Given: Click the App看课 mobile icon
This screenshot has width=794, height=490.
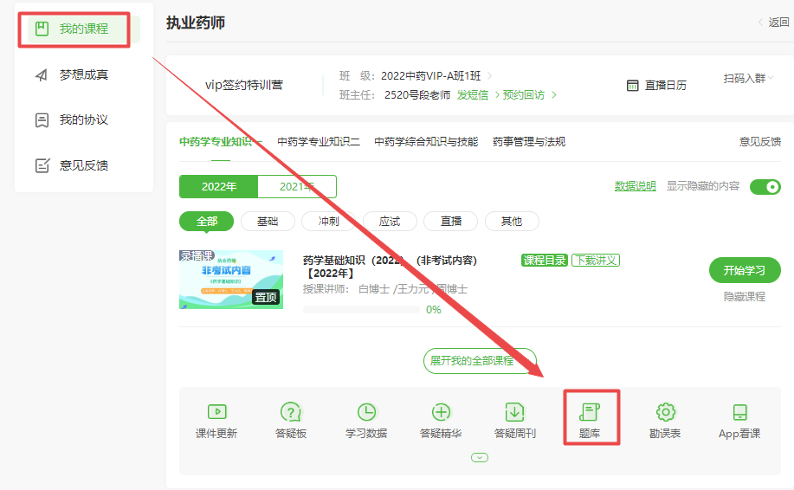Looking at the screenshot, I should [739, 413].
